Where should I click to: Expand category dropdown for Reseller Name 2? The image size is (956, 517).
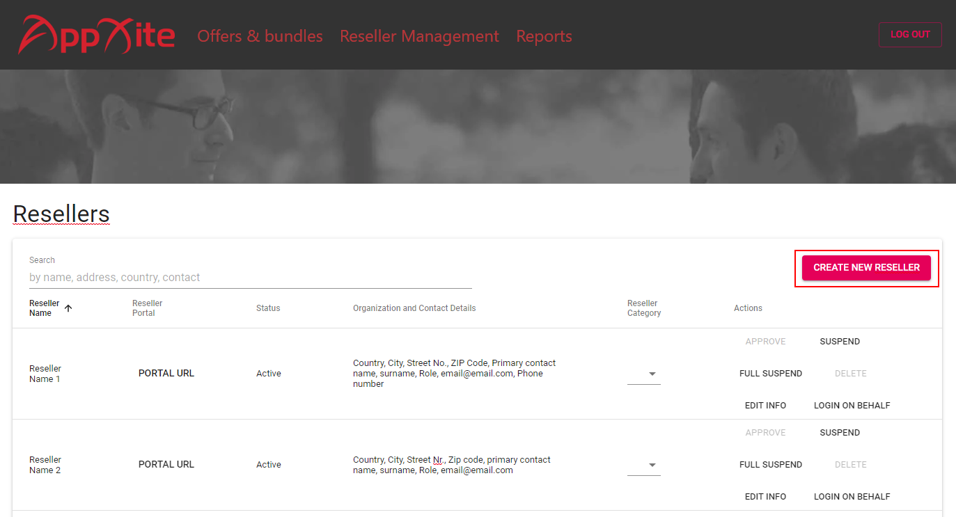pyautogui.click(x=644, y=466)
